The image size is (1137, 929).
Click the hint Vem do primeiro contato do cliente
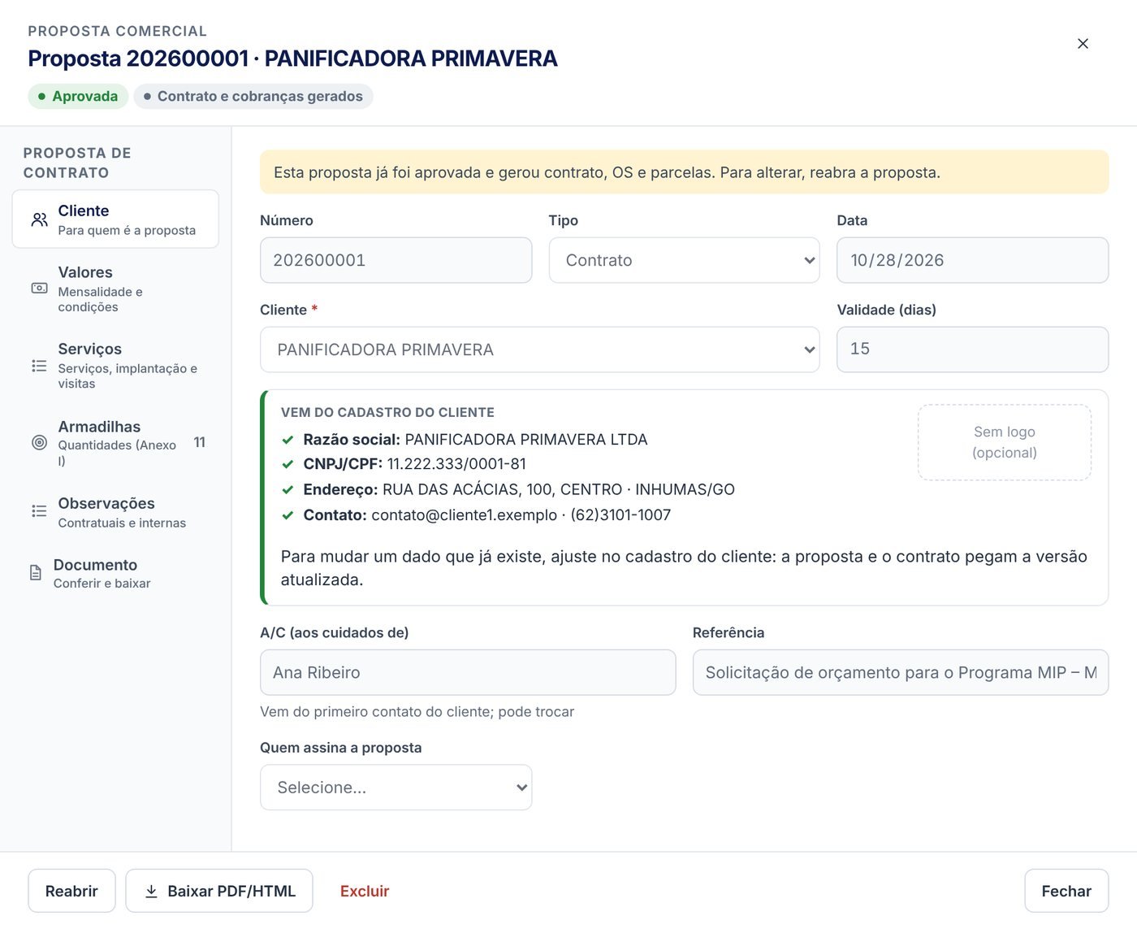[x=417, y=711]
